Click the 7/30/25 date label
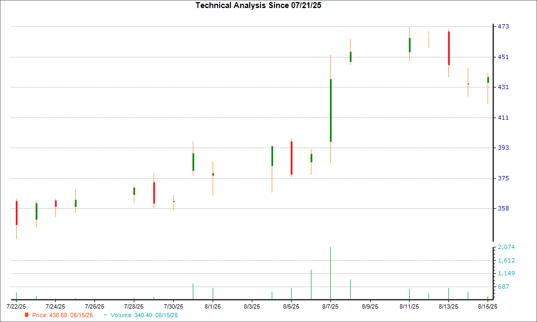 pyautogui.click(x=173, y=306)
